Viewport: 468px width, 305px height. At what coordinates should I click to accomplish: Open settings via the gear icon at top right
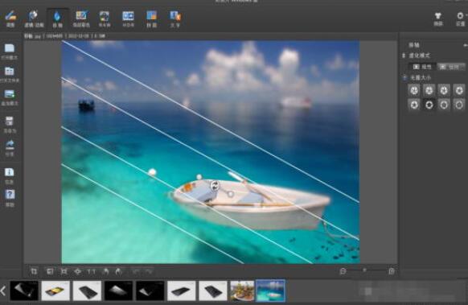coord(460,19)
